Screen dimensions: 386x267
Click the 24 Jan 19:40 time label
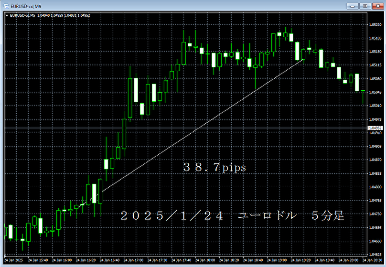tap(324, 260)
